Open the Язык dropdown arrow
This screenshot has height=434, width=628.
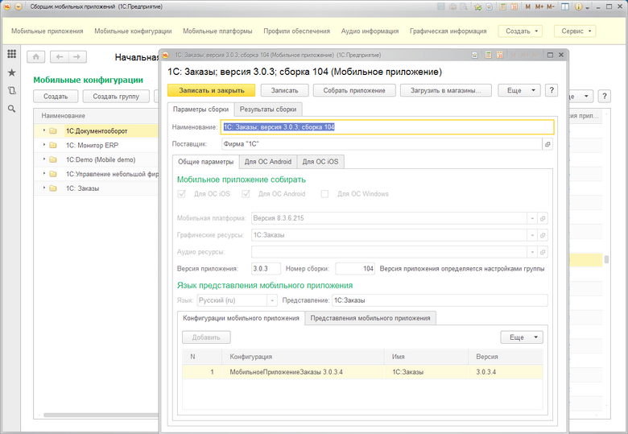[x=272, y=300]
